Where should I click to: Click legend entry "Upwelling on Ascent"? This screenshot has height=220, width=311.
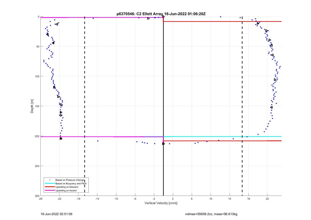[x=66, y=191]
